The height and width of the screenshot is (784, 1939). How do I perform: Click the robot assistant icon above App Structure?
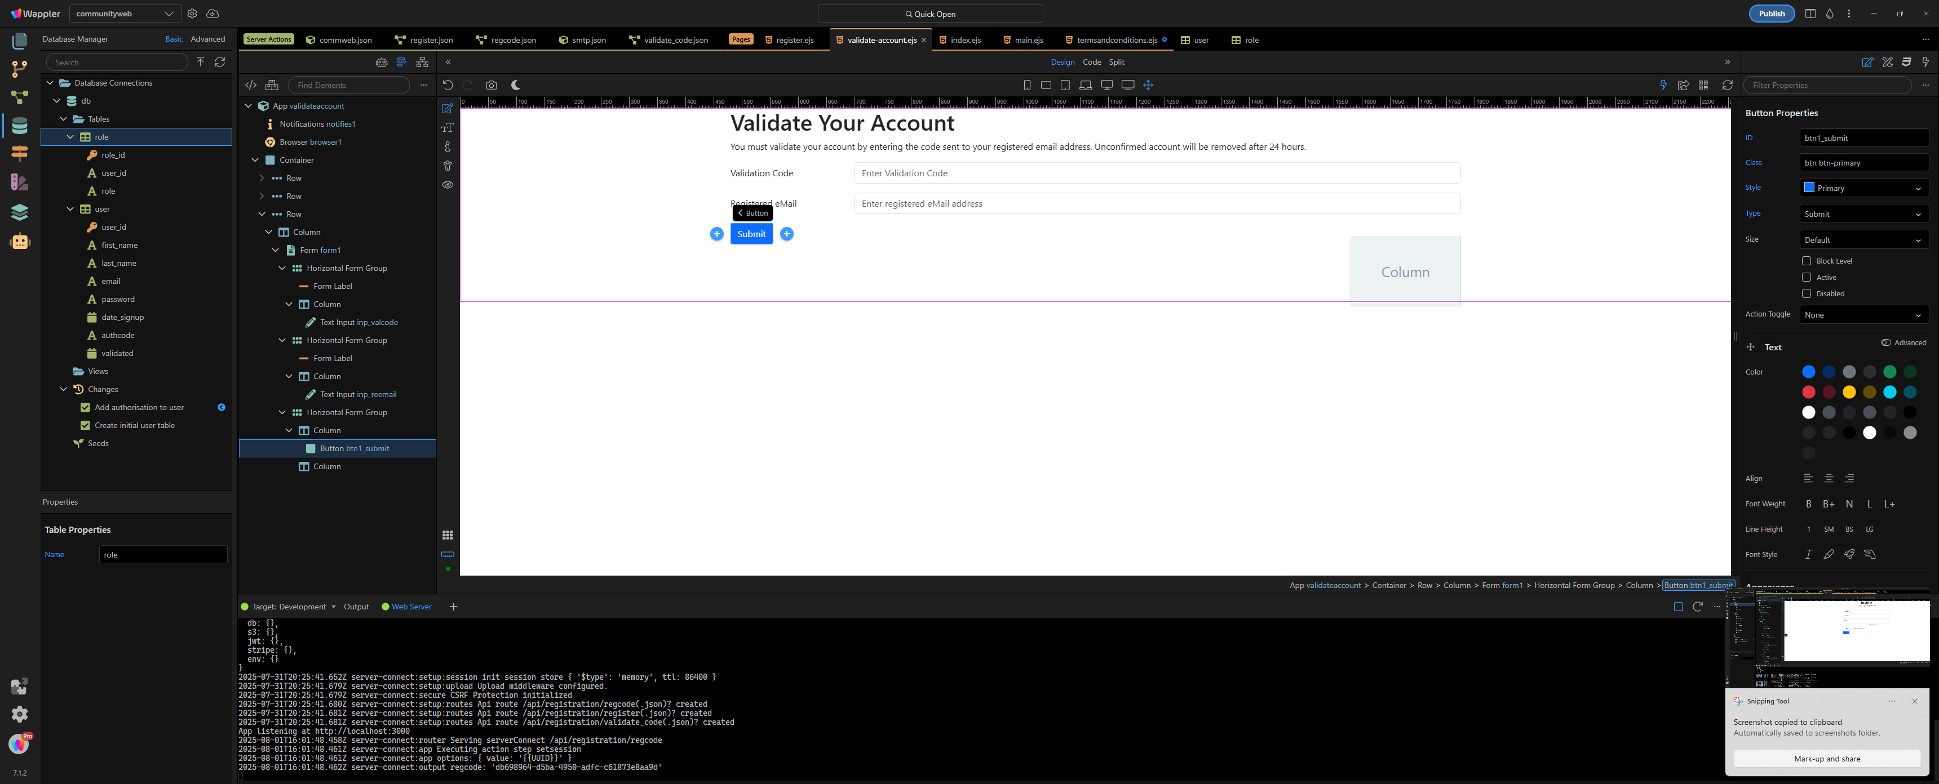[x=382, y=62]
